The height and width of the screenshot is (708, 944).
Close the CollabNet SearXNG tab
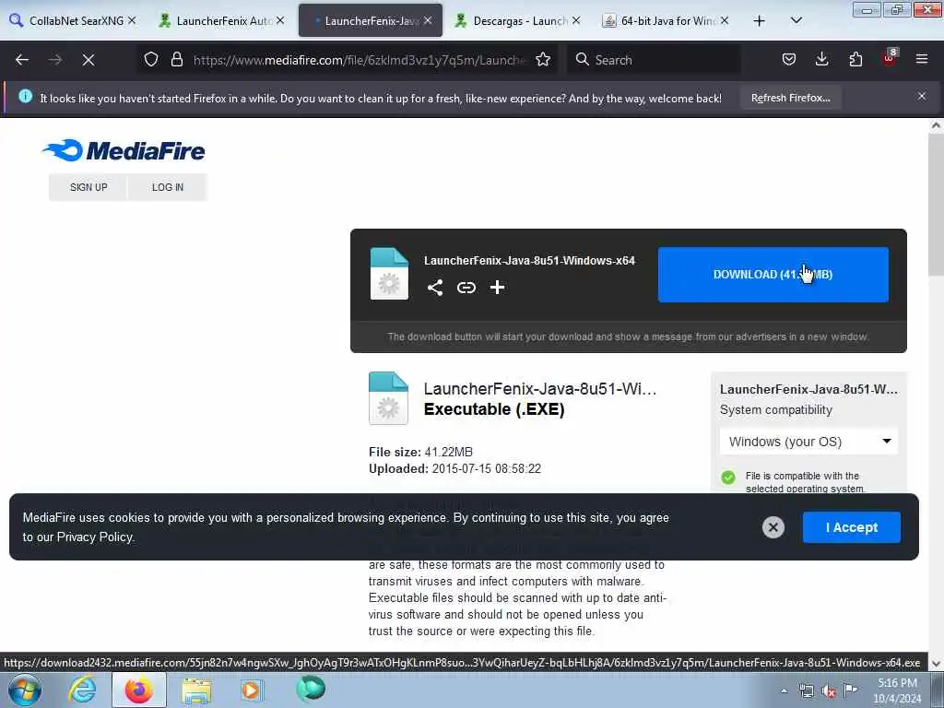132,20
